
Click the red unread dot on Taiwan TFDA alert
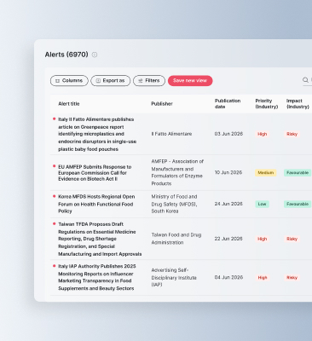click(x=54, y=223)
